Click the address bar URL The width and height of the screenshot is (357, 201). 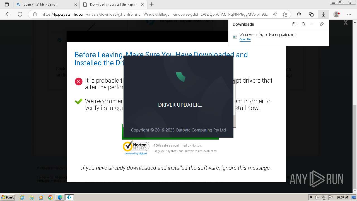[155, 14]
